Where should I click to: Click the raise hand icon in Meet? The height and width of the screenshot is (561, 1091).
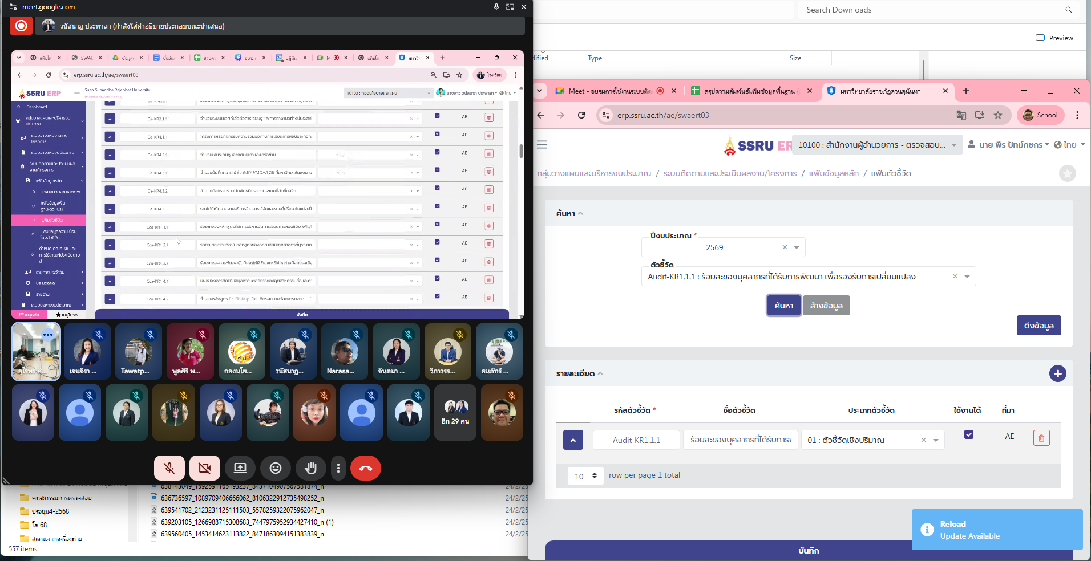point(310,468)
